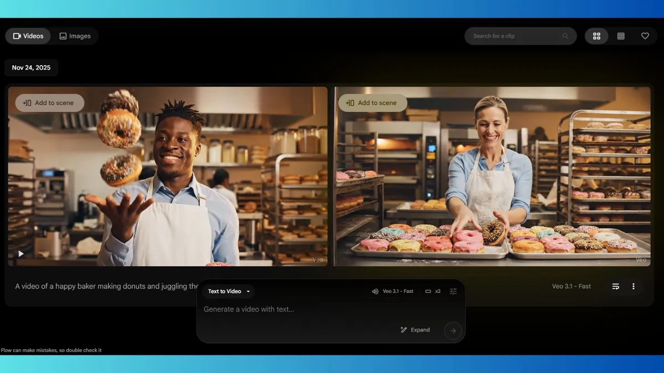Select the large grid view icon
The height and width of the screenshot is (373, 664).
596,36
